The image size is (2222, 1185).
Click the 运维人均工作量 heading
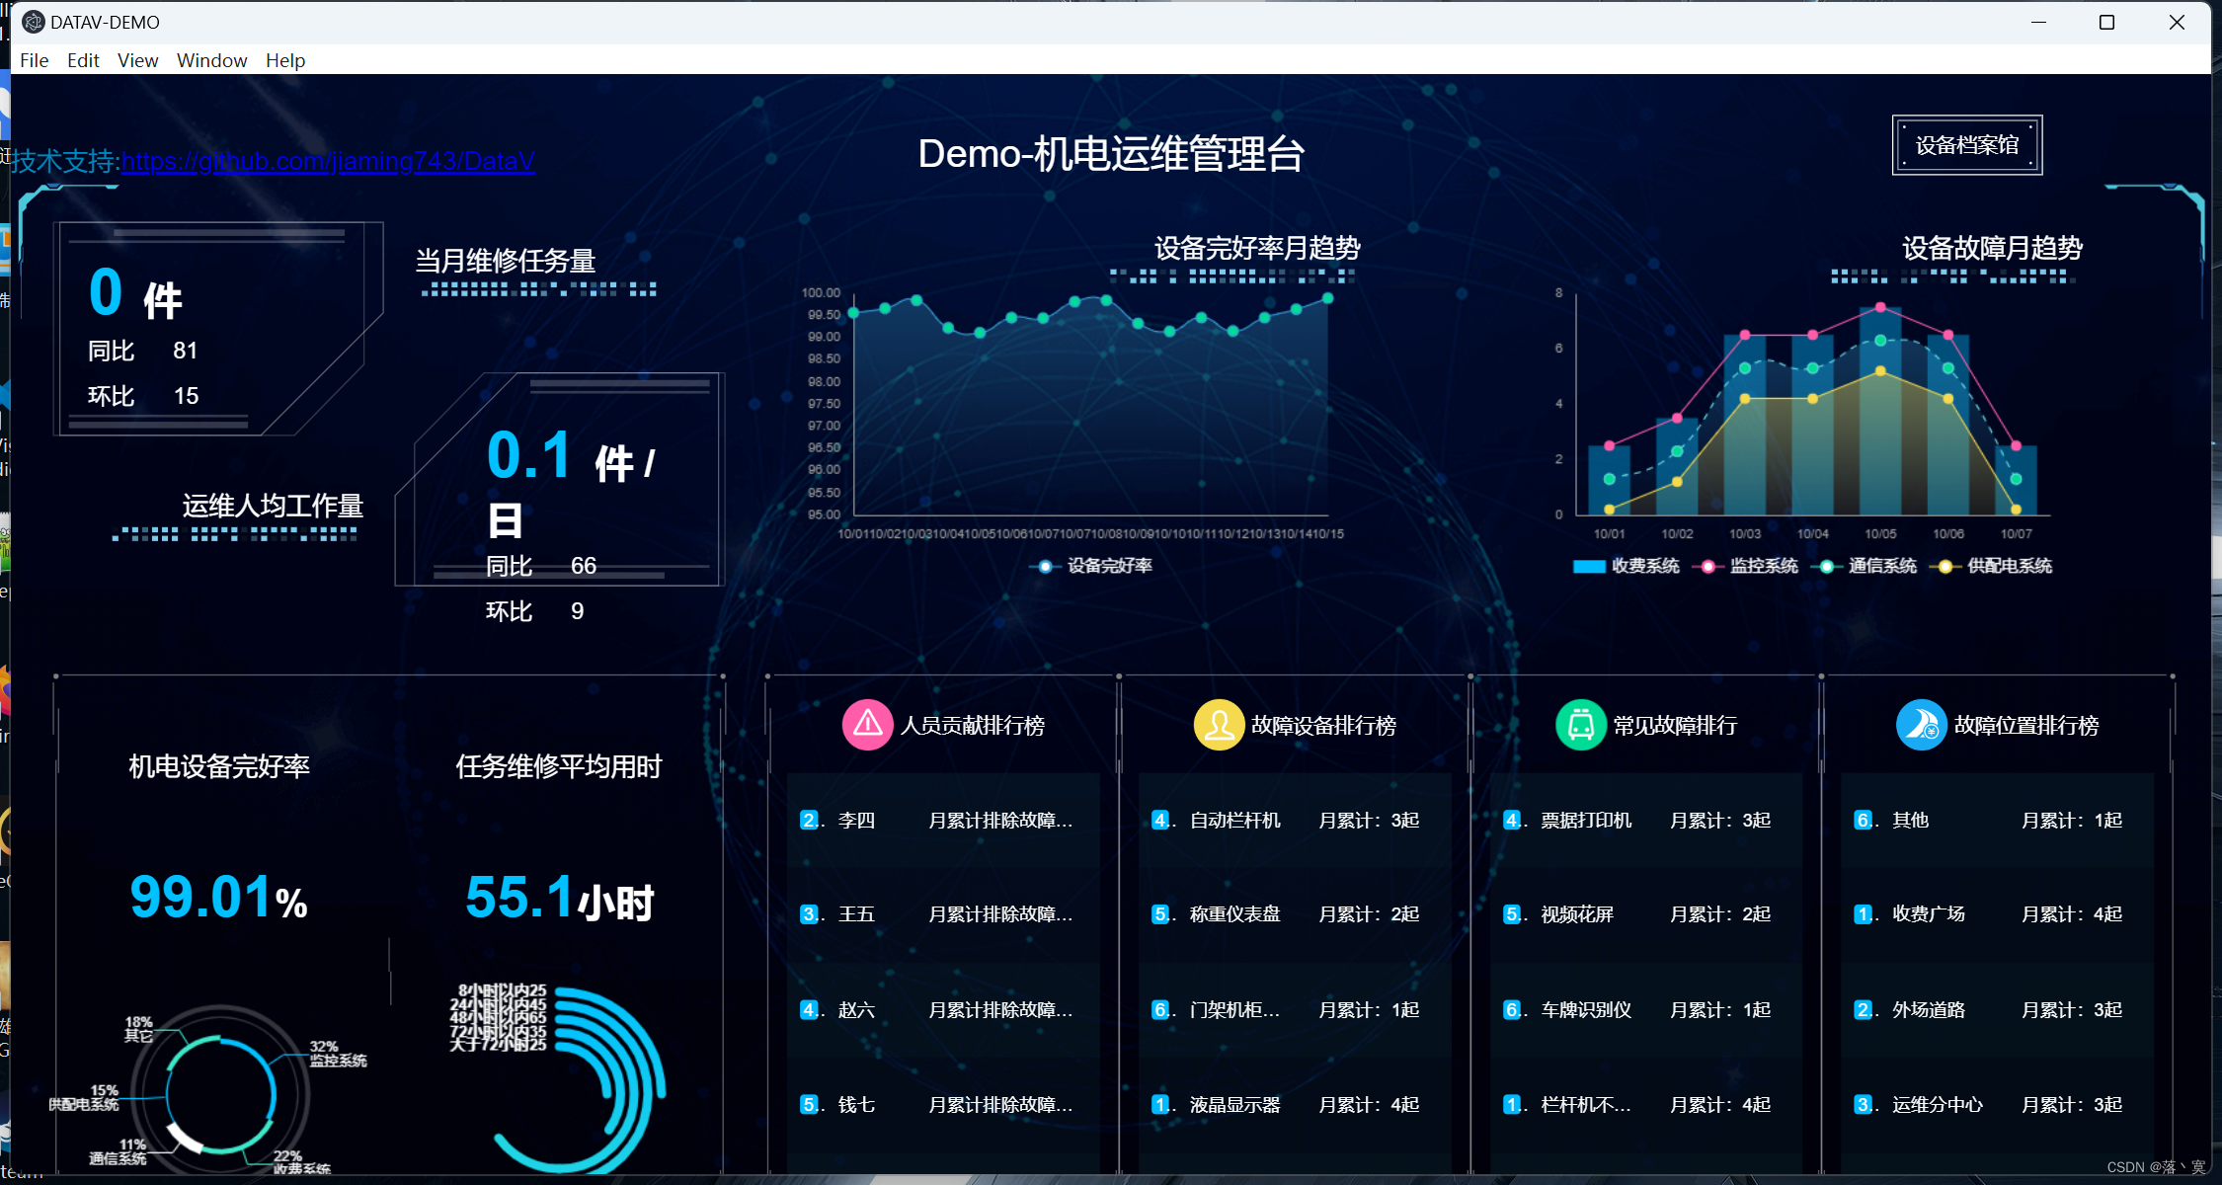pyautogui.click(x=273, y=506)
